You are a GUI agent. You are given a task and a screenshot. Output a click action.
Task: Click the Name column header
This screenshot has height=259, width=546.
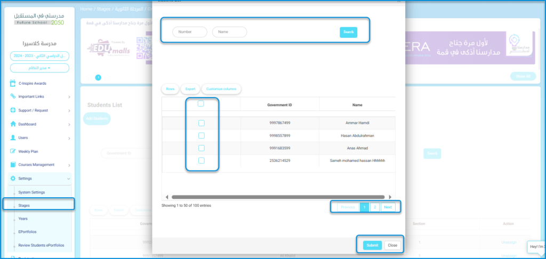tap(357, 105)
